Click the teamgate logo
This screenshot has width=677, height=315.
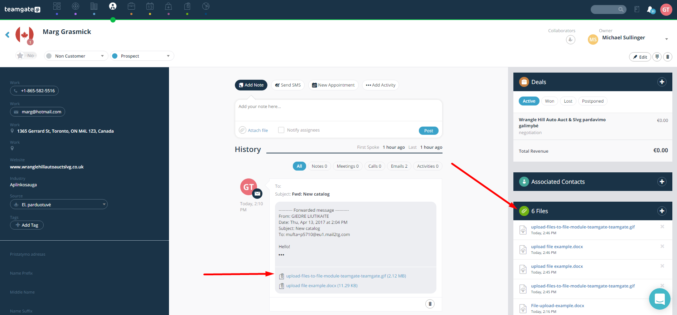[22, 9]
